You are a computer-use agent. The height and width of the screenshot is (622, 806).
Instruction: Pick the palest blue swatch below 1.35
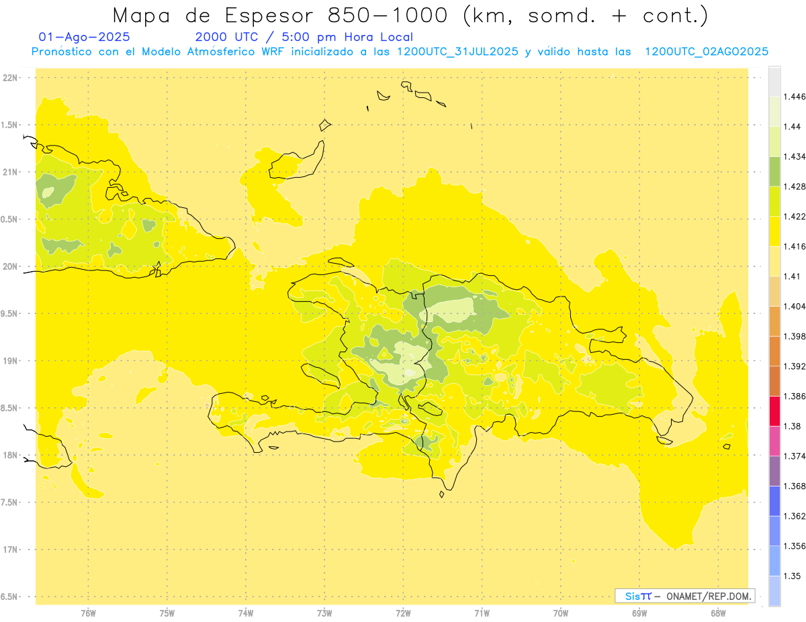pos(774,591)
